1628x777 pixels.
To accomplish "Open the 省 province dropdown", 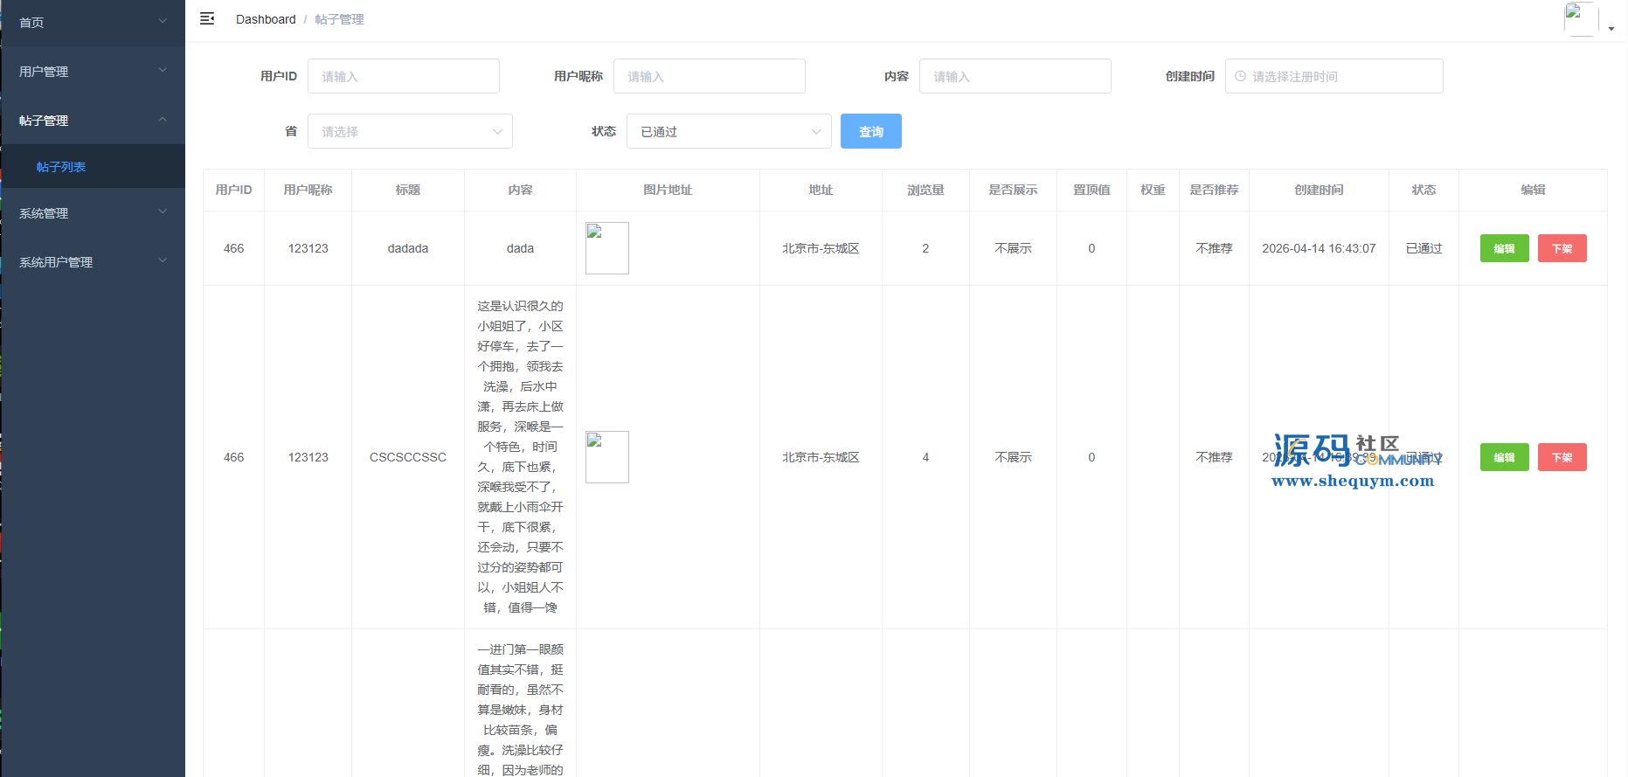I will point(410,132).
